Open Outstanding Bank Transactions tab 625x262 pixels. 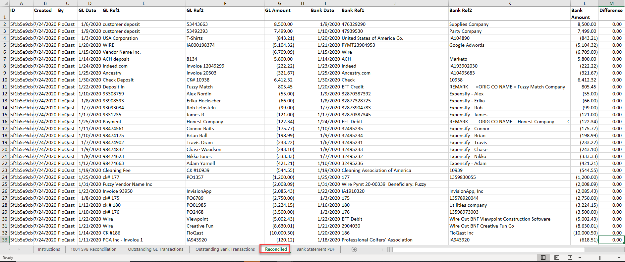[x=225, y=249]
